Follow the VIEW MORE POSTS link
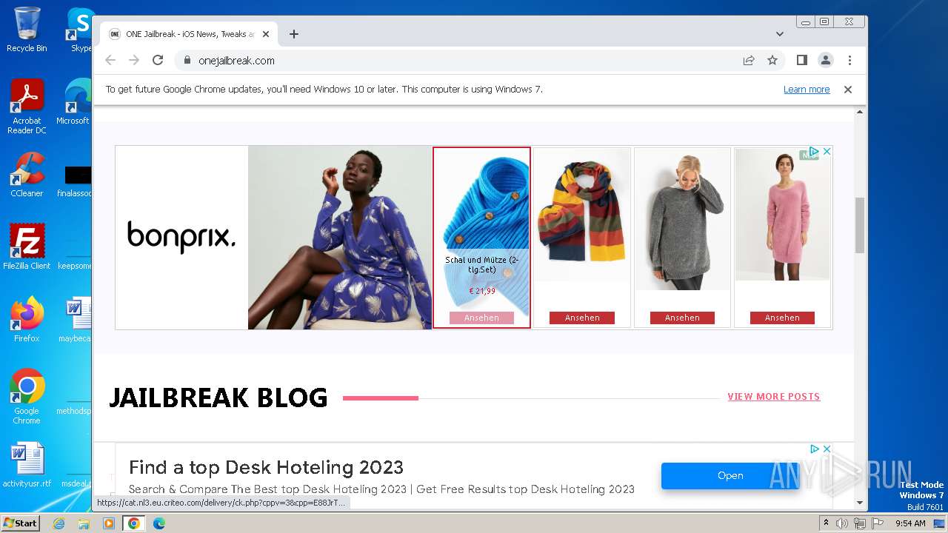The image size is (948, 533). [774, 397]
